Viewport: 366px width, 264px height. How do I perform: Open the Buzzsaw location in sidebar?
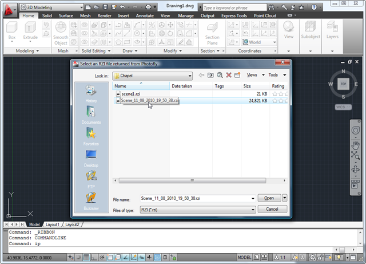91,199
